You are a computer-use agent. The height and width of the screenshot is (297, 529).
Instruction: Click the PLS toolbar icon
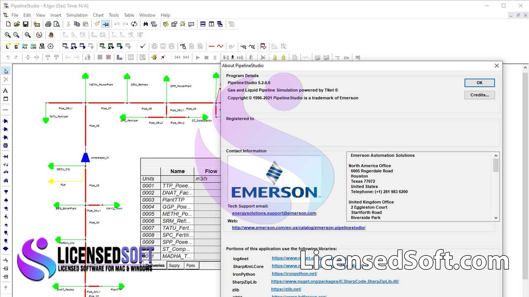tap(25, 46)
